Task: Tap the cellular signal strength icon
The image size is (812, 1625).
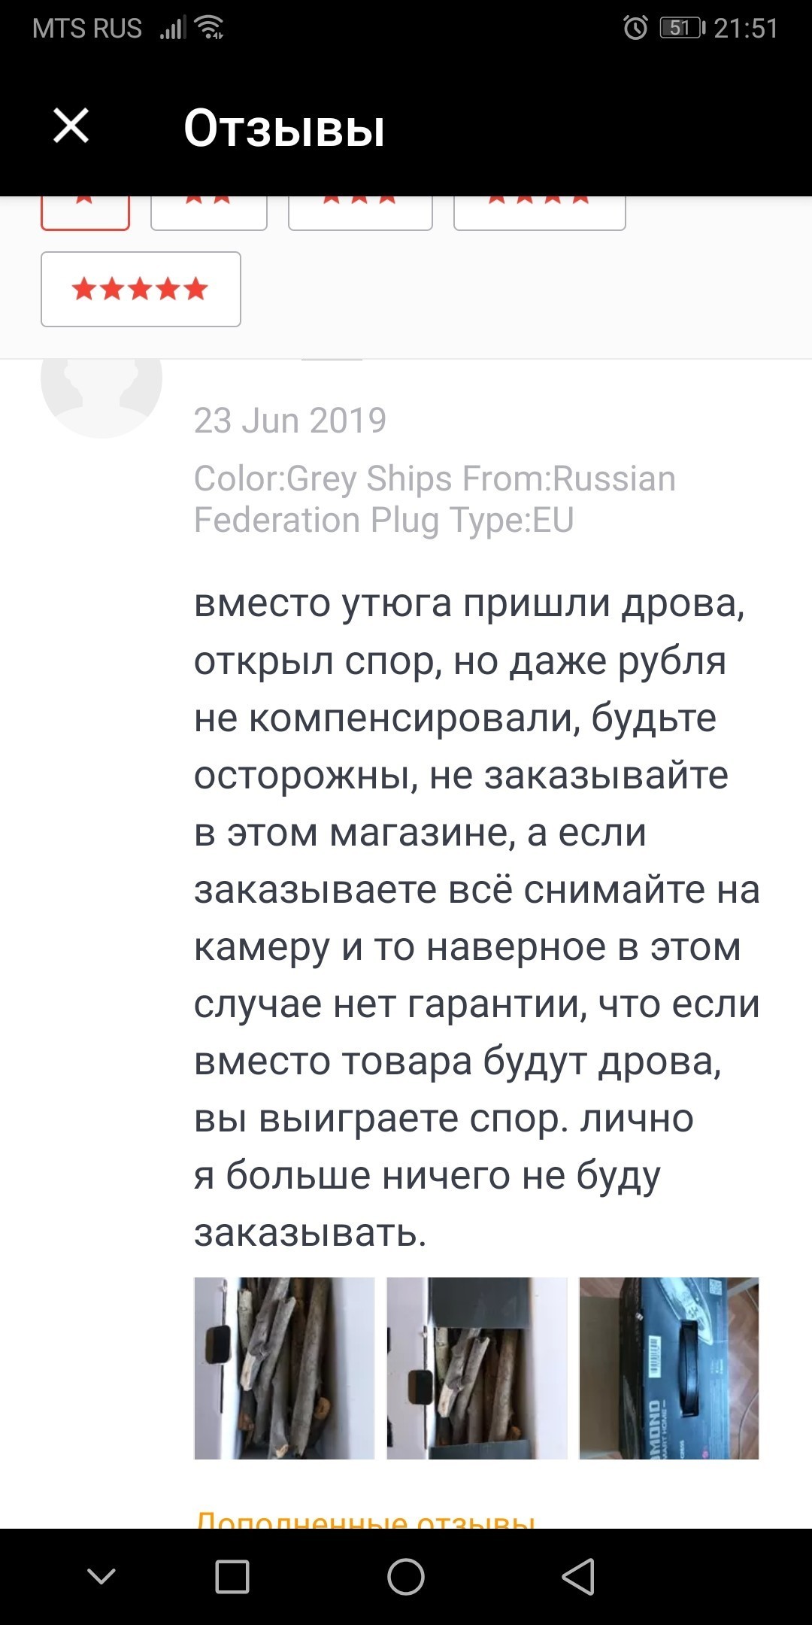Action: click(173, 29)
